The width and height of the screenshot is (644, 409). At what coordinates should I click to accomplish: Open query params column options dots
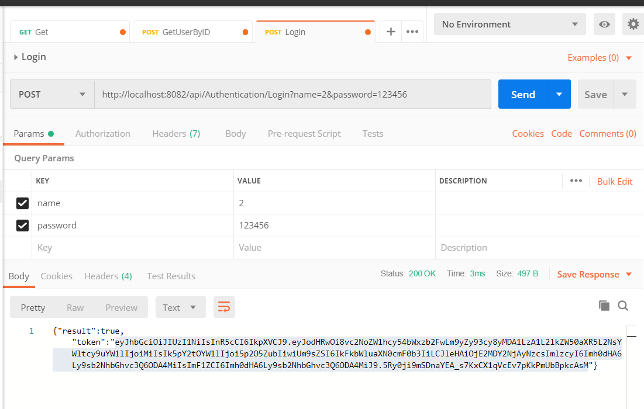[x=576, y=181]
